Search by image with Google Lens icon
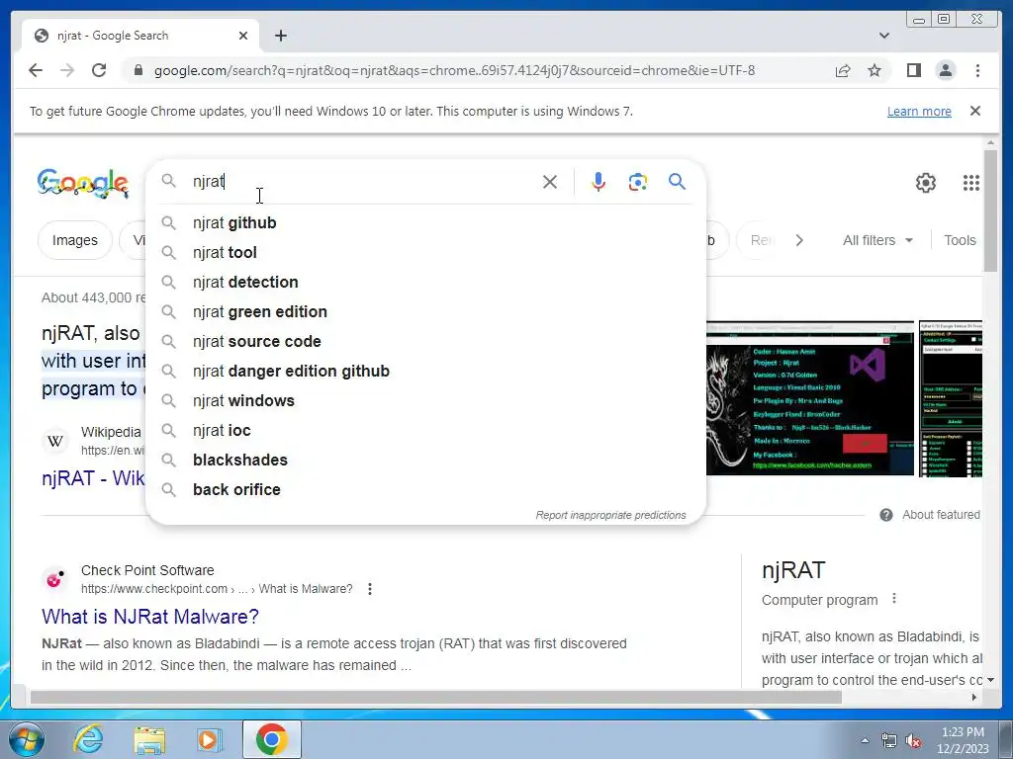 638,182
